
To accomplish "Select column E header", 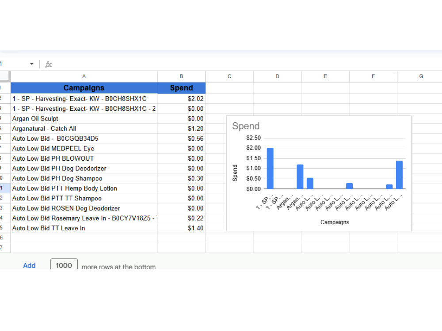I will pos(325,76).
